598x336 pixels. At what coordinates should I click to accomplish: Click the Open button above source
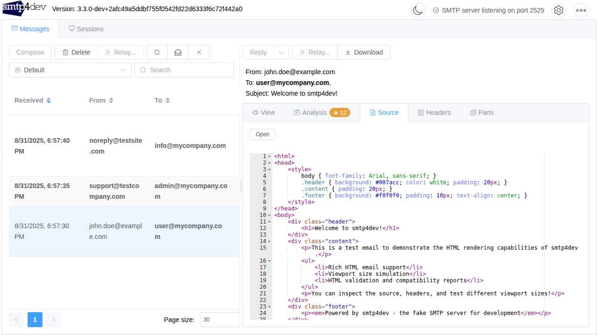263,134
